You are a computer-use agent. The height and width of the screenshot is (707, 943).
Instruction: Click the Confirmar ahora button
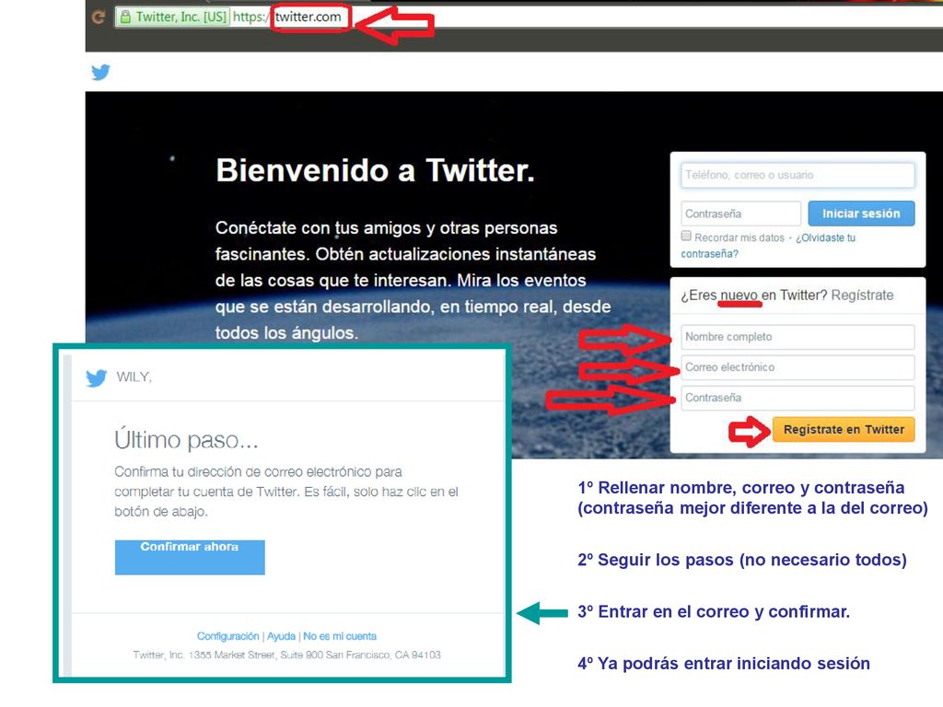(x=190, y=557)
